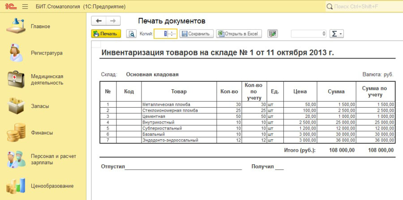The image size is (403, 200).
Task: Toggle the edit mode icon
Action: pos(272,33)
